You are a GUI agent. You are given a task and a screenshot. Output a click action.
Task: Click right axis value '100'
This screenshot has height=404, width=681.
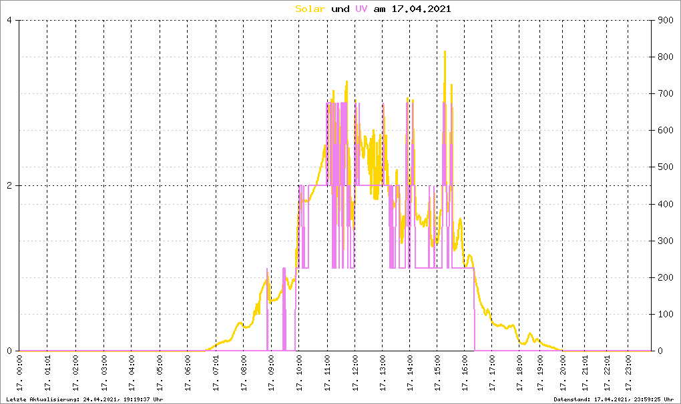(x=666, y=314)
